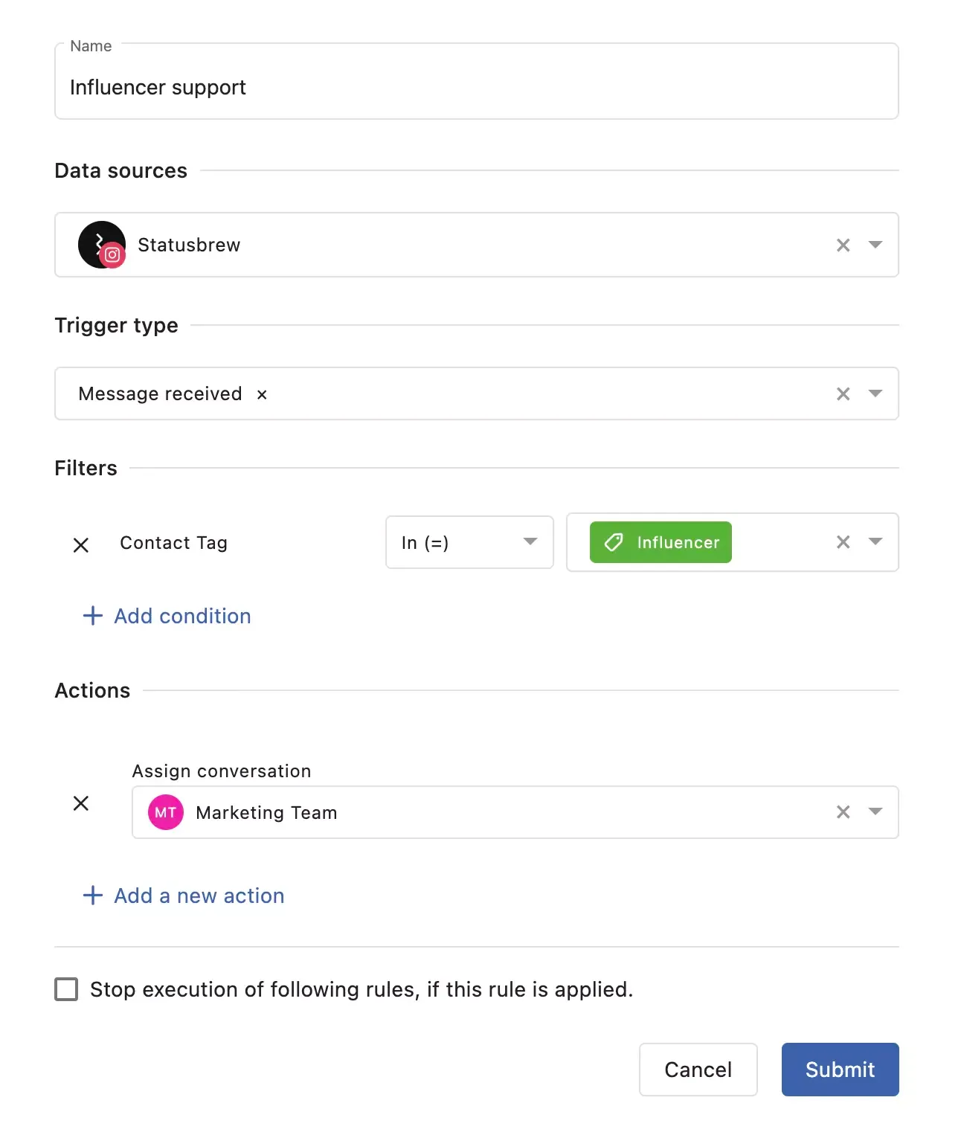964x1135 pixels.
Task: Select the green Influencer tag chip
Action: tap(661, 542)
